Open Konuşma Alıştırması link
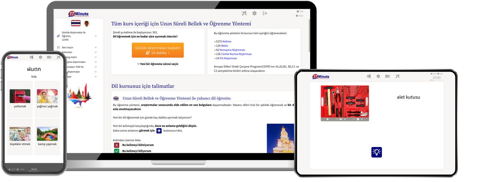 click(x=233, y=50)
